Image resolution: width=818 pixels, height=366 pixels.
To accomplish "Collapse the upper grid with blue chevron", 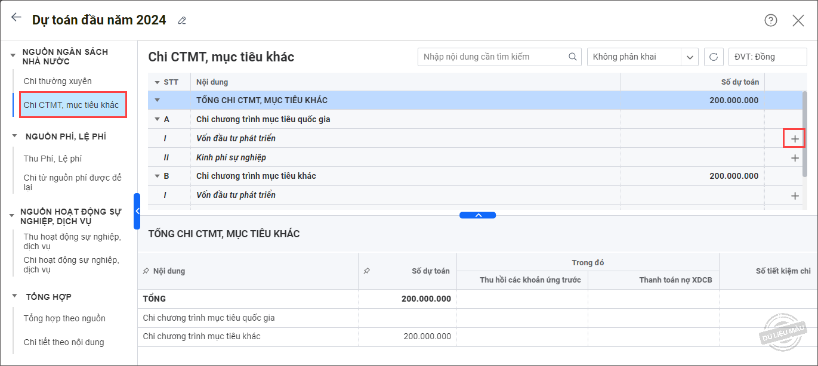I will click(x=477, y=215).
